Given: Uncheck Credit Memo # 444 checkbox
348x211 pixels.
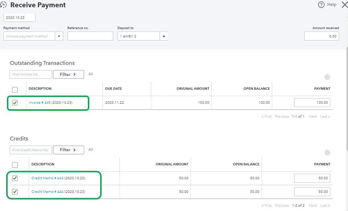Looking at the screenshot, I should (x=15, y=191).
